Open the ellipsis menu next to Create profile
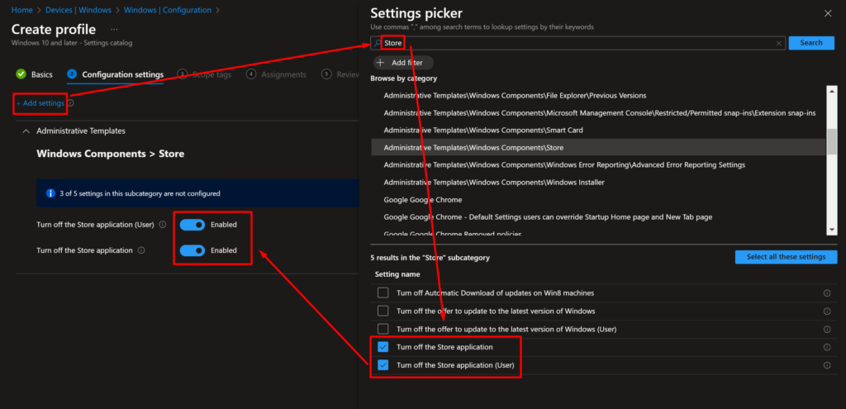Screen dimensions: 846x409 point(114,29)
